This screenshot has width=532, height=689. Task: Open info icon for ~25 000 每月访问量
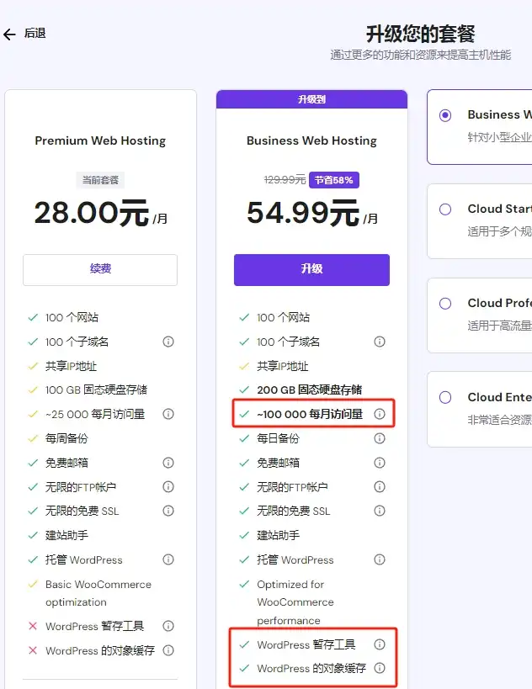168,414
